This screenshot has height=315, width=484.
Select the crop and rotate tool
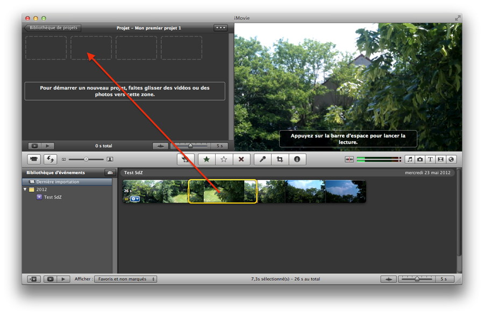pyautogui.click(x=280, y=159)
